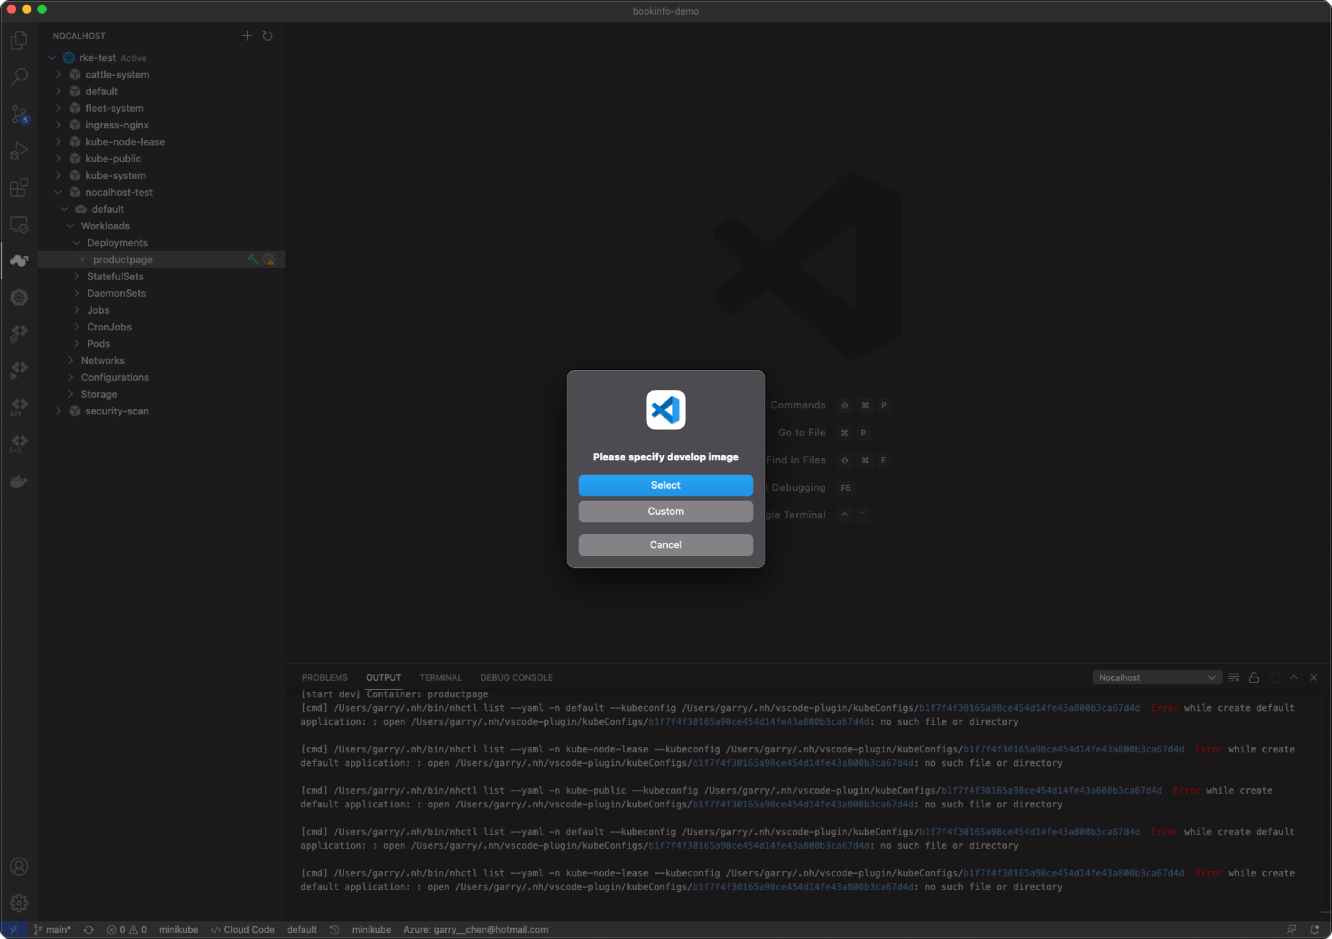1332x939 pixels.
Task: Expand the Configurations node
Action: click(70, 377)
